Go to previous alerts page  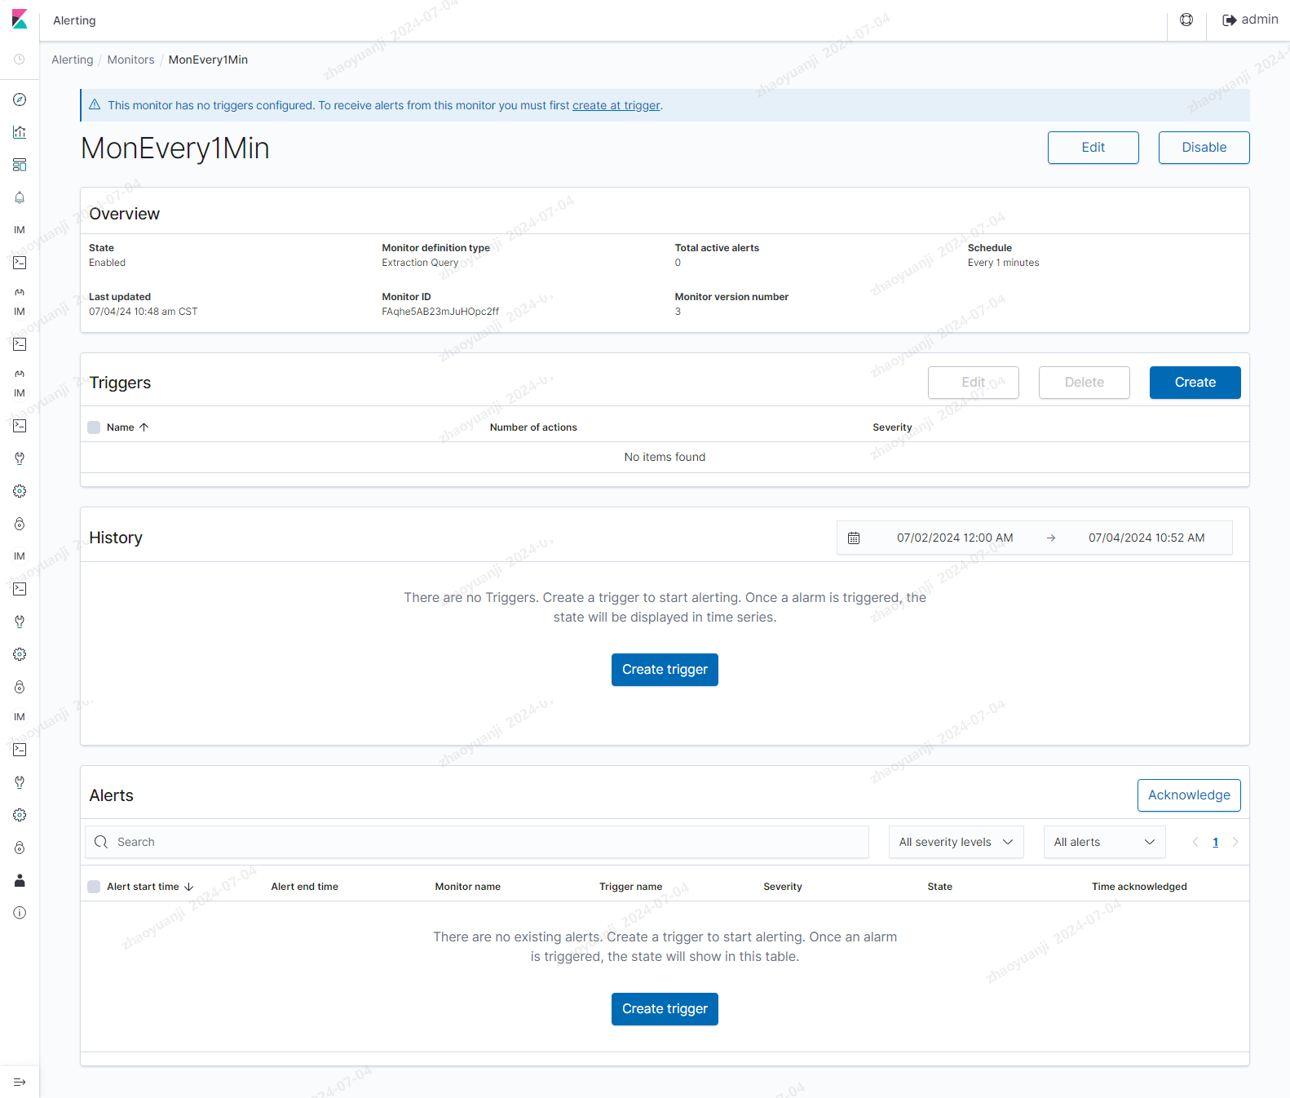point(1195,842)
